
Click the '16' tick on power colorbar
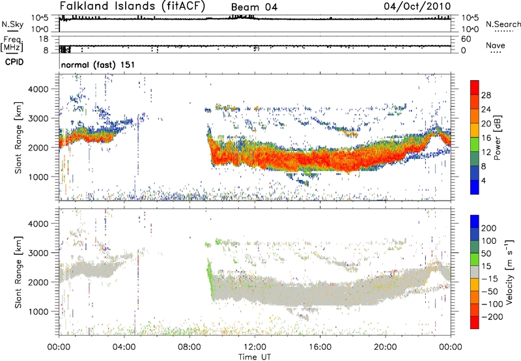click(486, 138)
